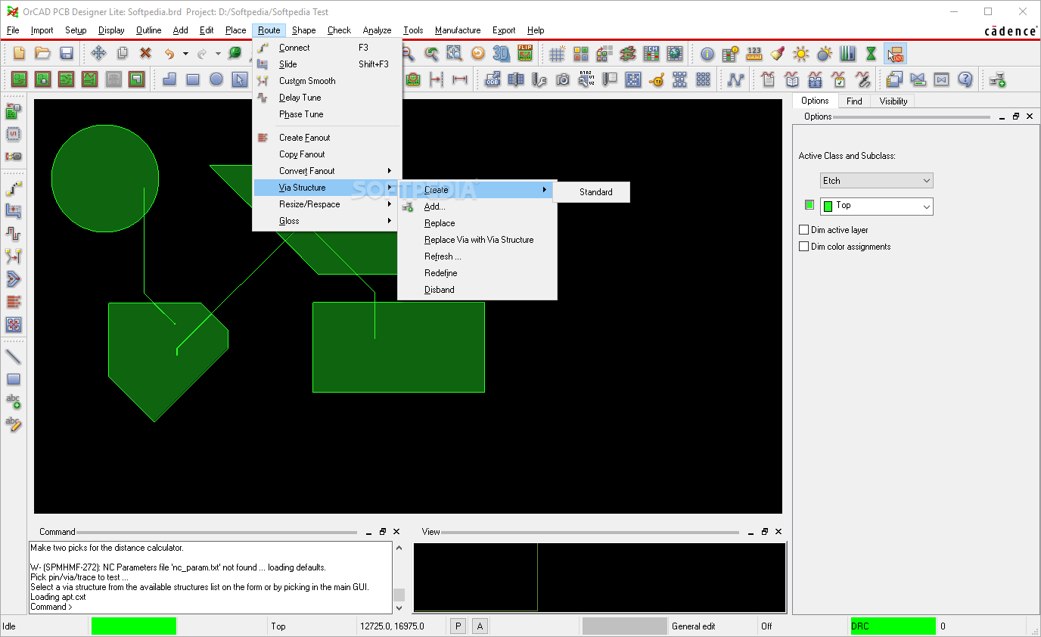
Task: Click the Add Line icon in left sidebar
Action: tap(14, 356)
